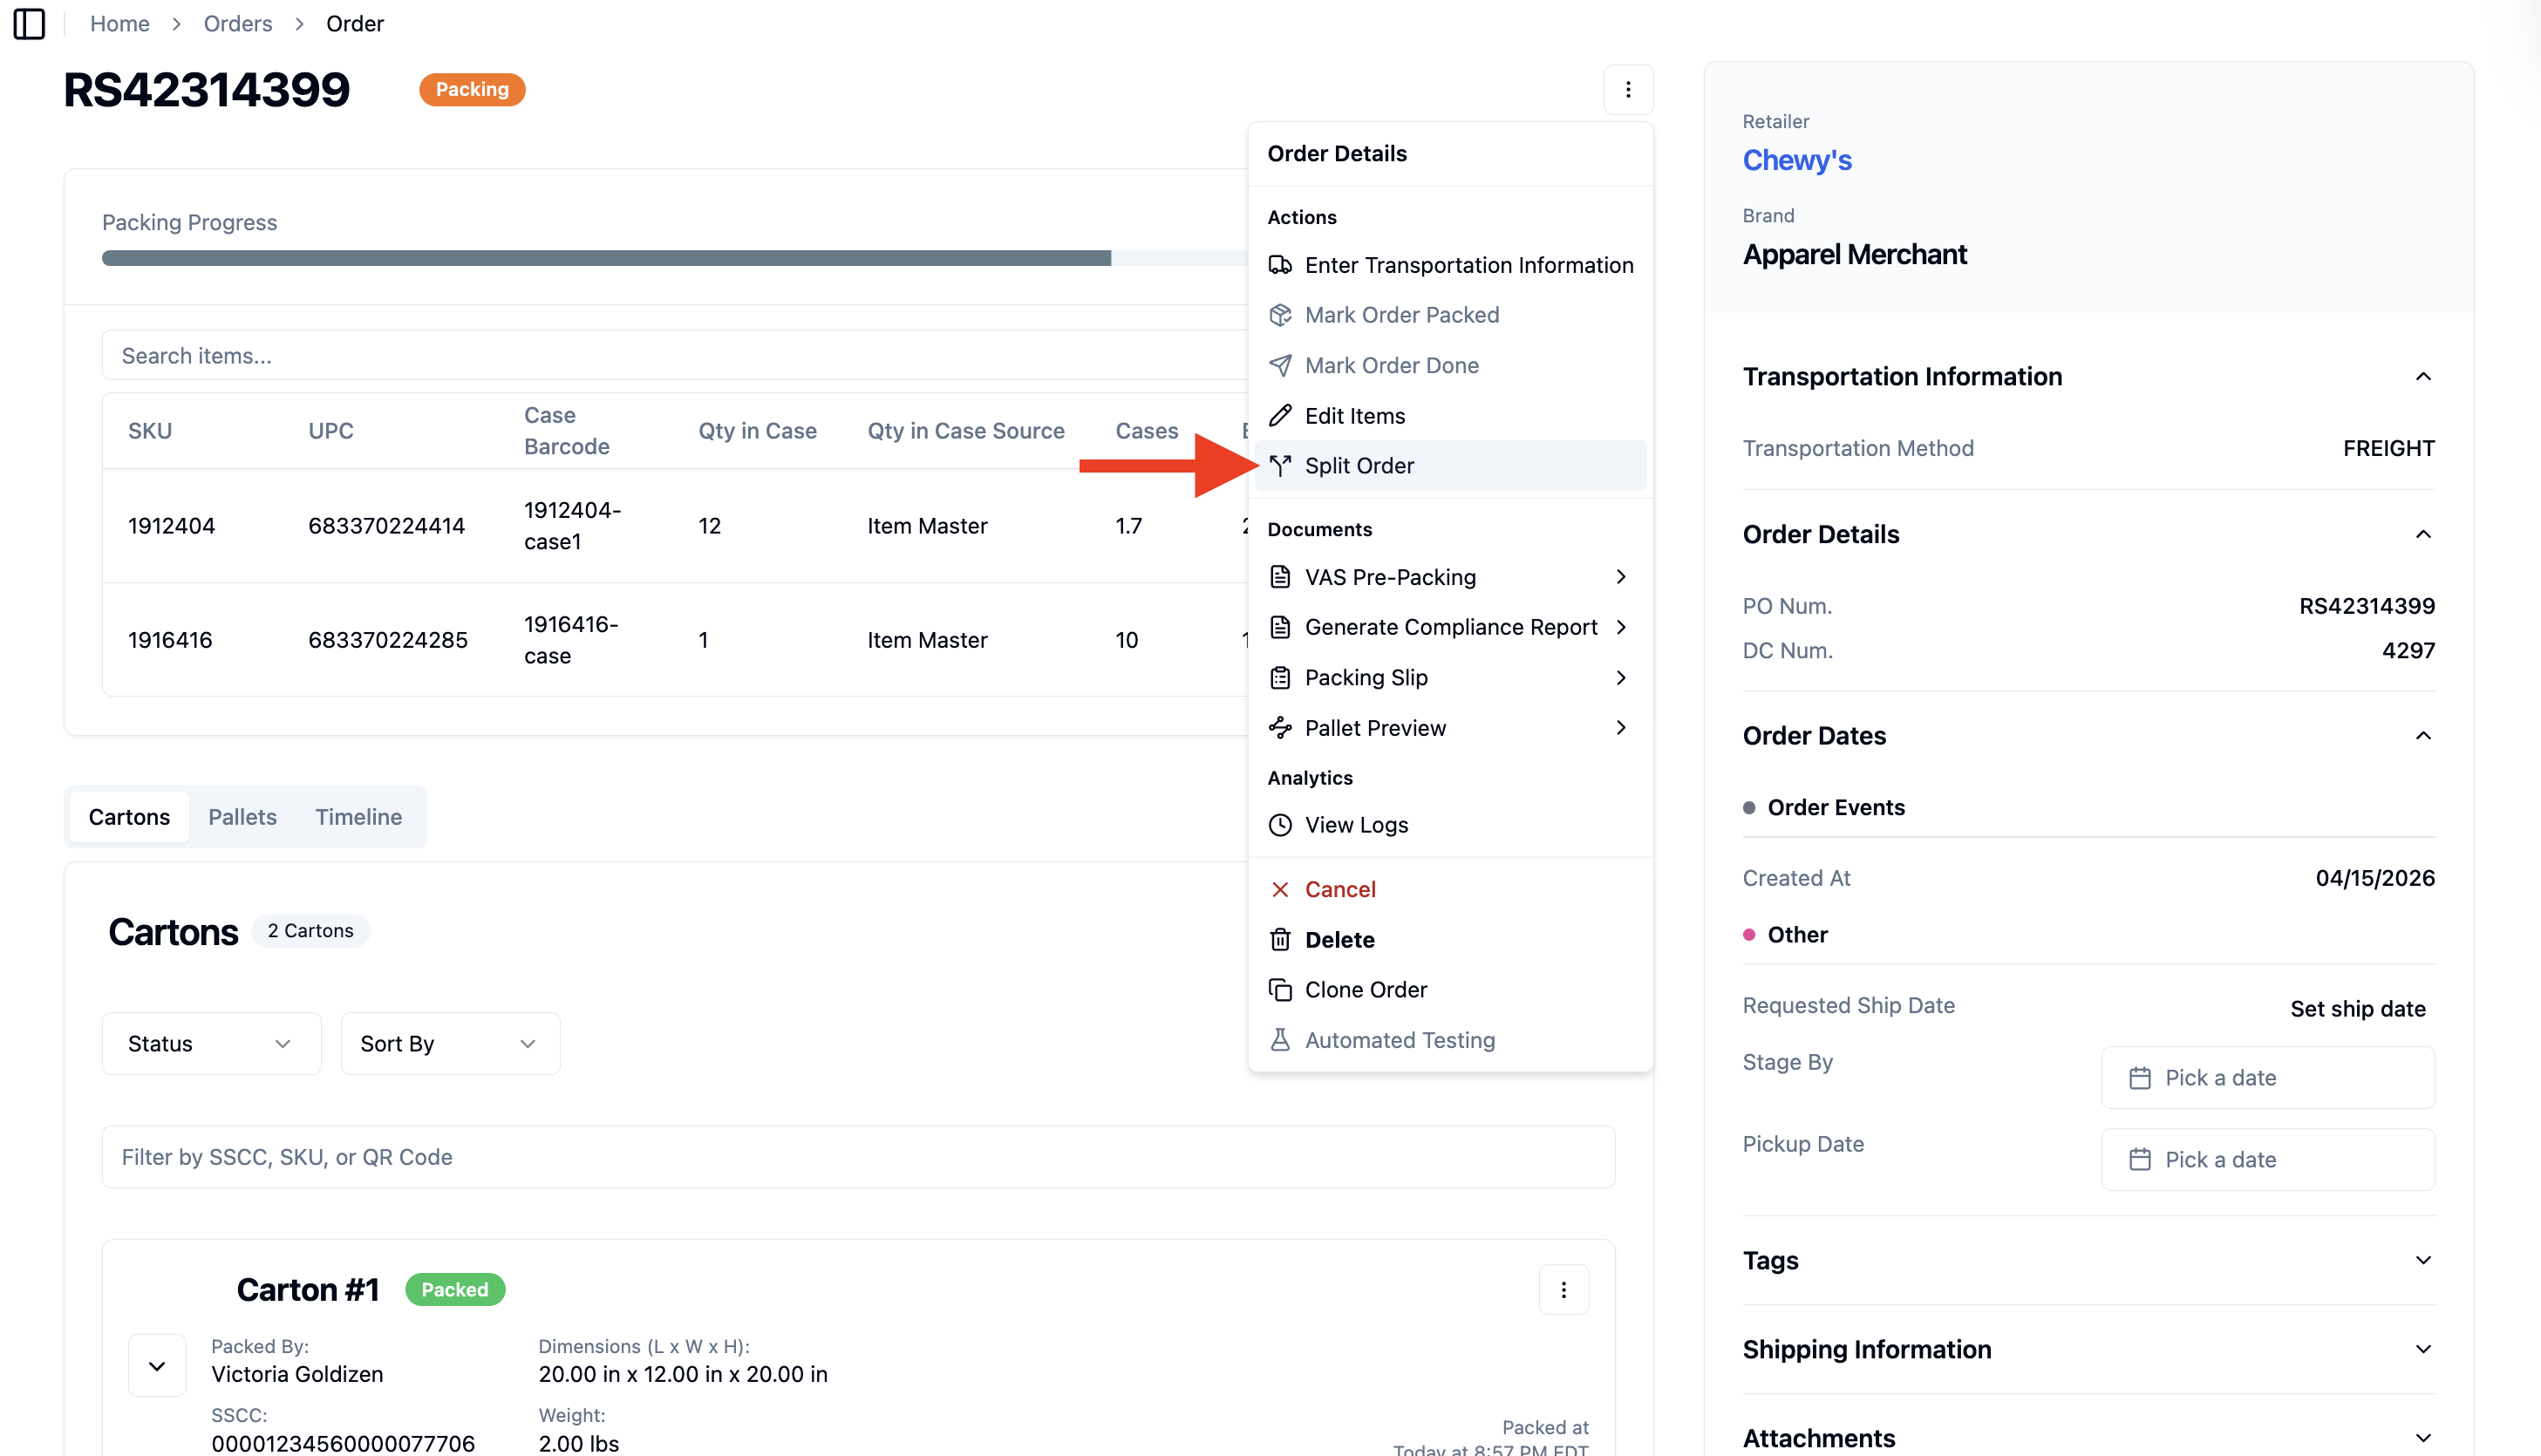
Task: Open Carton #1 three-dot menu
Action: (1563, 1289)
